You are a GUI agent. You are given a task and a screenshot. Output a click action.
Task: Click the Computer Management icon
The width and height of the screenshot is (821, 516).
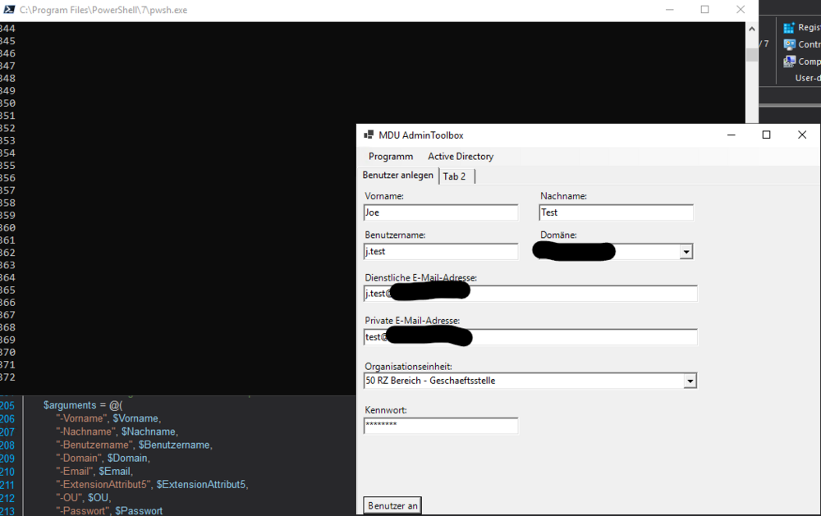[x=790, y=62]
